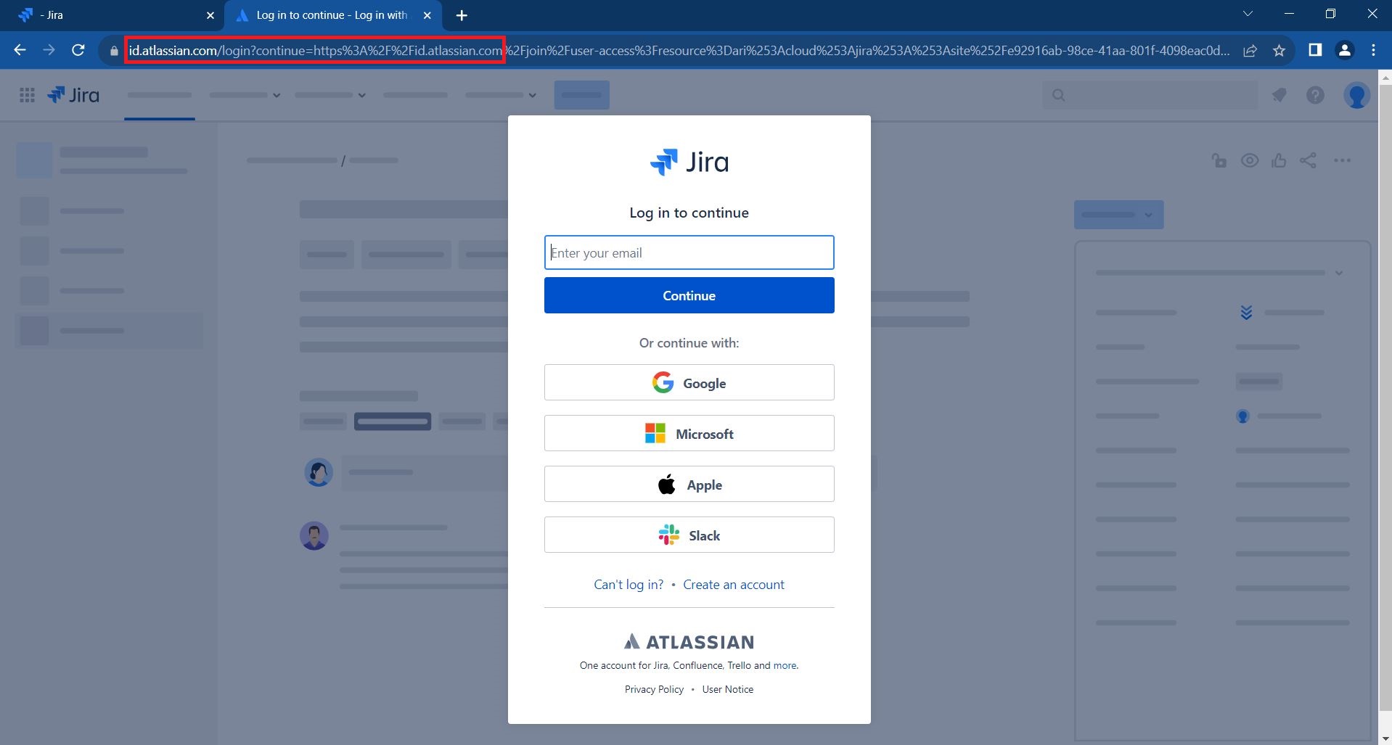The image size is (1392, 745).
Task: Focus the 'Enter your email' field
Action: pyautogui.click(x=689, y=252)
